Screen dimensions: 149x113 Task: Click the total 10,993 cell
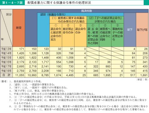pos(32,75)
